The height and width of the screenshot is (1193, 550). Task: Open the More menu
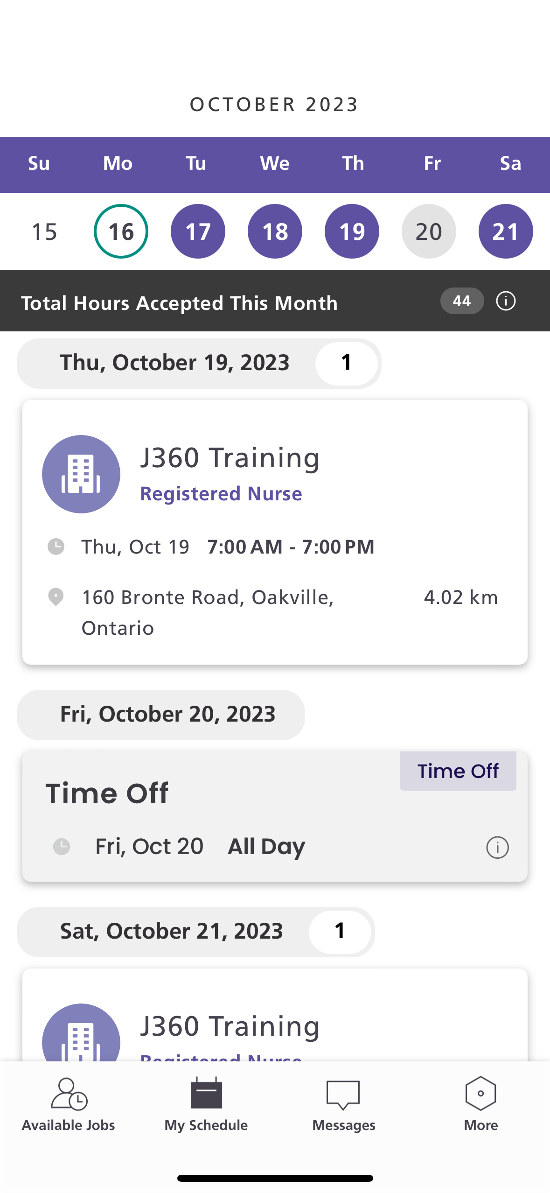480,1104
